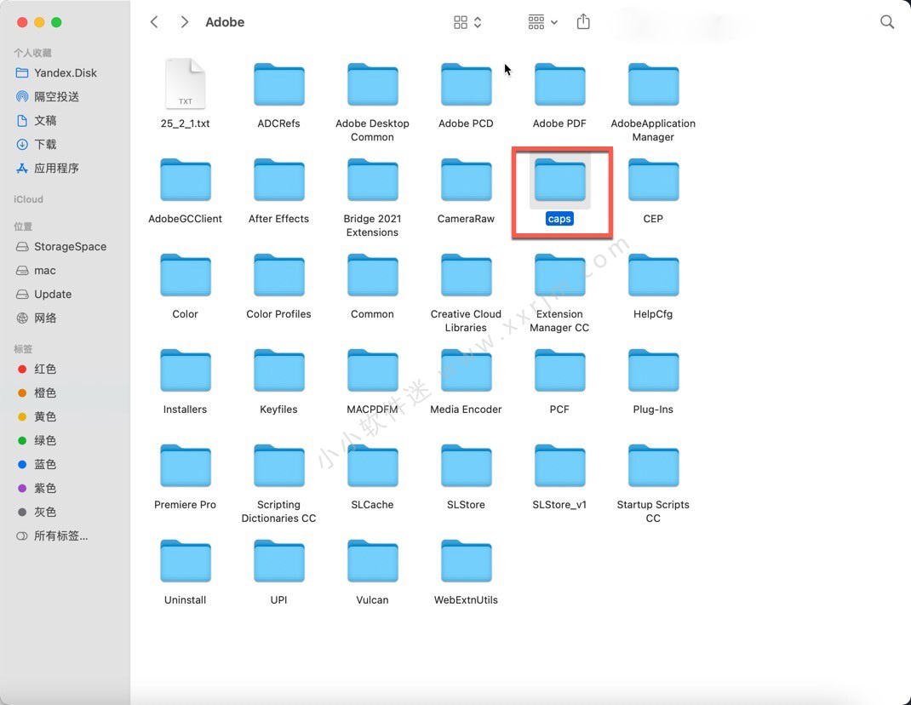Go forward with the right chevron
The width and height of the screenshot is (911, 705).
[x=184, y=22]
